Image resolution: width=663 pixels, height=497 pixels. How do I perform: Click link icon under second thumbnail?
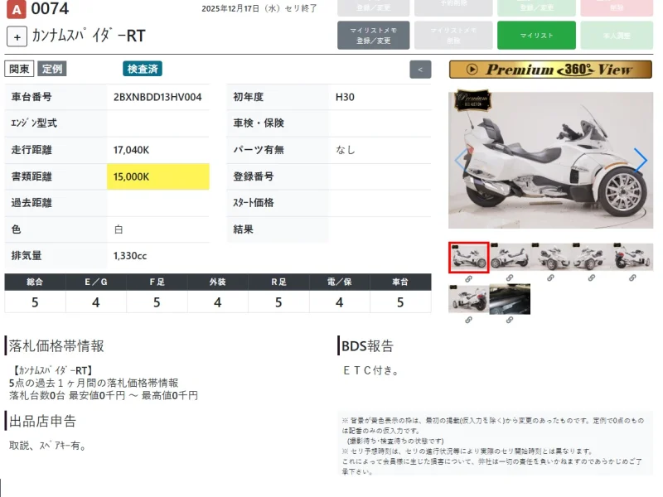[510, 277]
